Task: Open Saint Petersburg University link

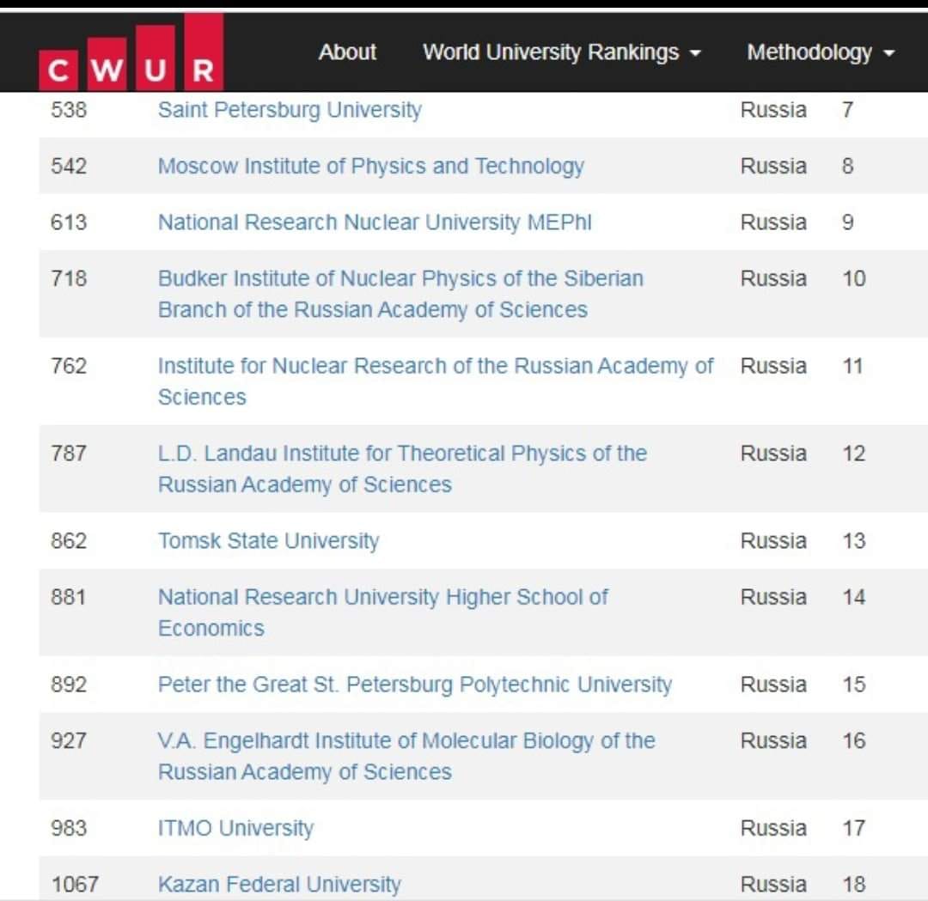Action: (290, 110)
